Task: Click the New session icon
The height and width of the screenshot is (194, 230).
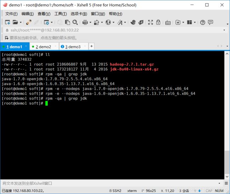Action: (7, 22)
